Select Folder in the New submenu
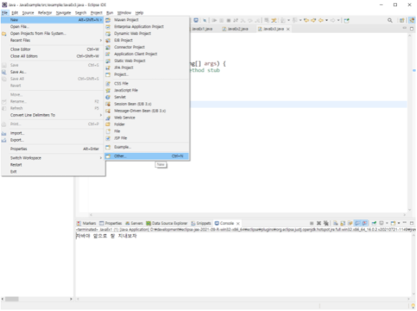 [x=147, y=125]
